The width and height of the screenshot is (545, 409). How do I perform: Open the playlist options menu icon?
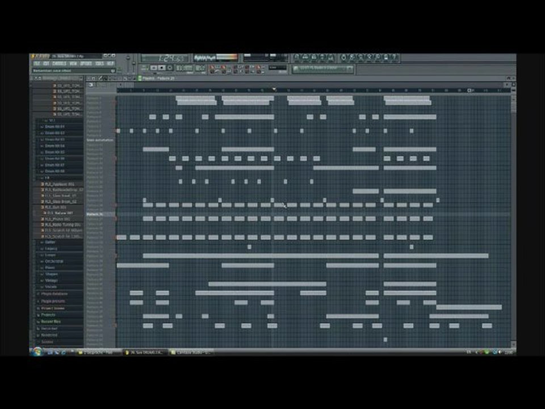(x=89, y=78)
